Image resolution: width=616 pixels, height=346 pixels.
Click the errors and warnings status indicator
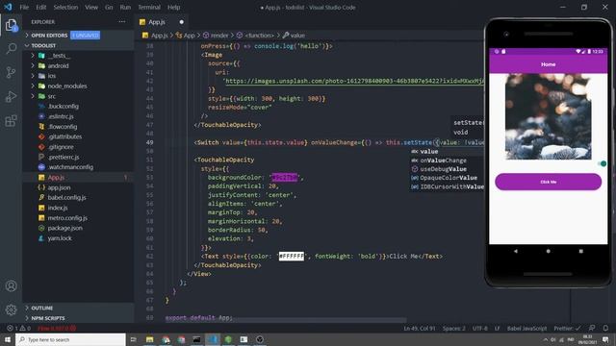(x=18, y=328)
